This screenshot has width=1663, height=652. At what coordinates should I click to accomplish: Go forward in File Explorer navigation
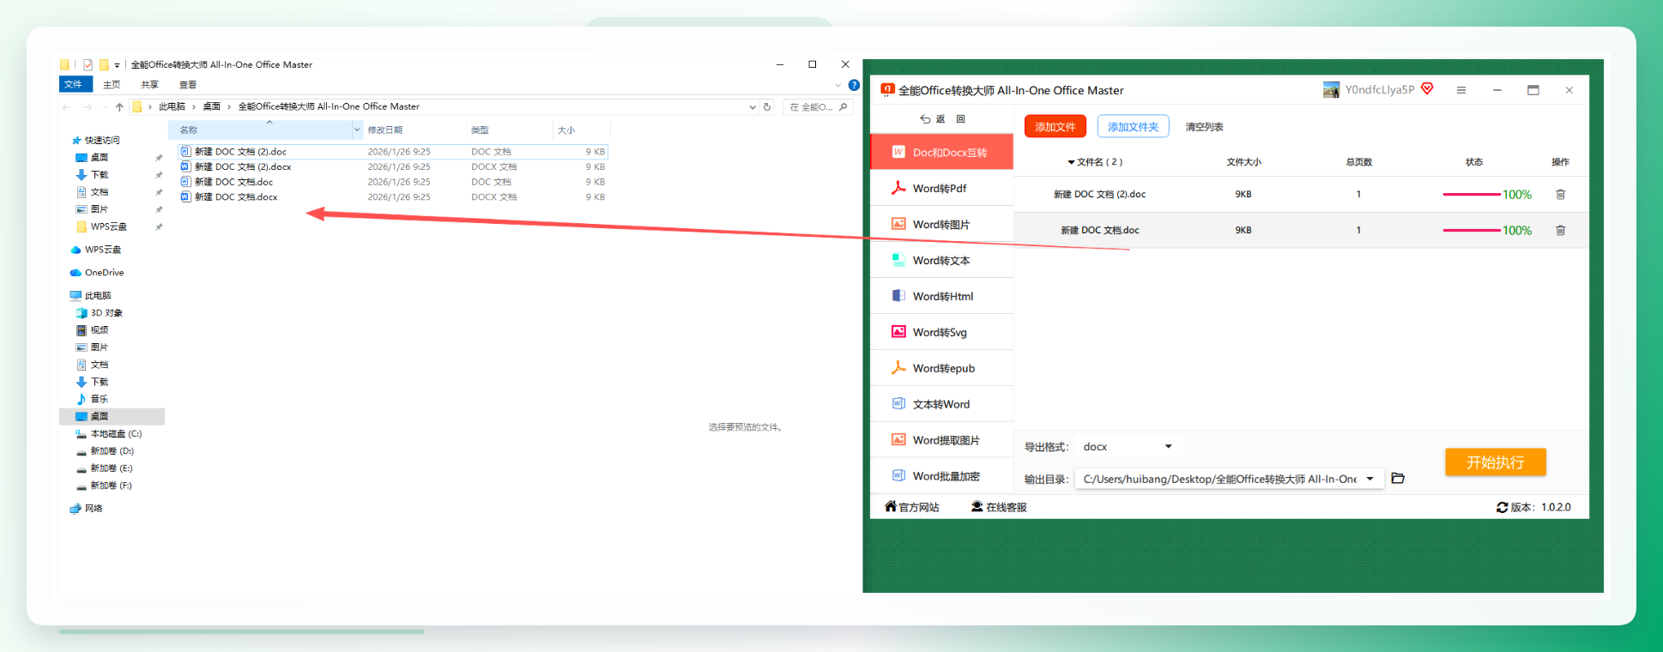coord(88,107)
